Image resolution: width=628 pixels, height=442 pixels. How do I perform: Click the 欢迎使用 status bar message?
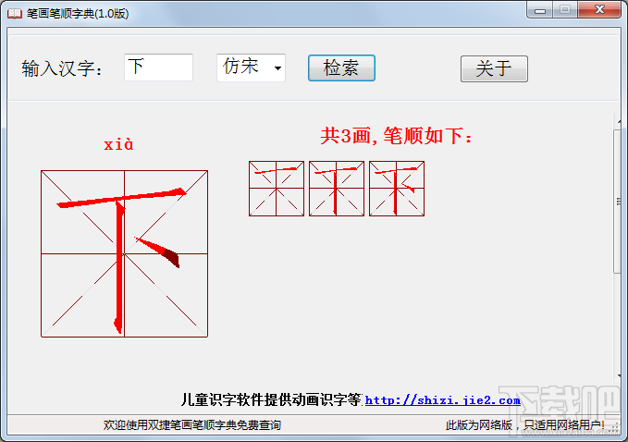pyautogui.click(x=192, y=425)
